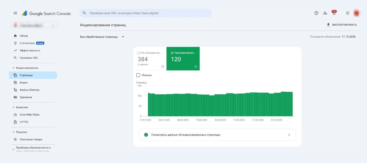Toggle the Не проиндексировано checkbox
Viewport: 367px width, 163px height.
click(x=139, y=53)
